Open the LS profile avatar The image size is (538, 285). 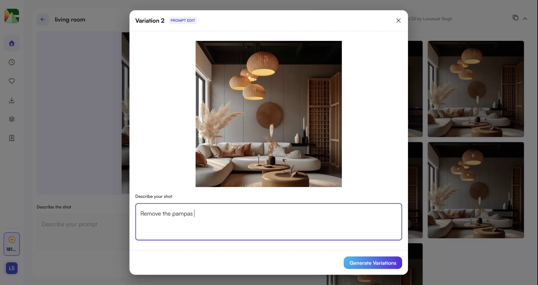click(11, 268)
